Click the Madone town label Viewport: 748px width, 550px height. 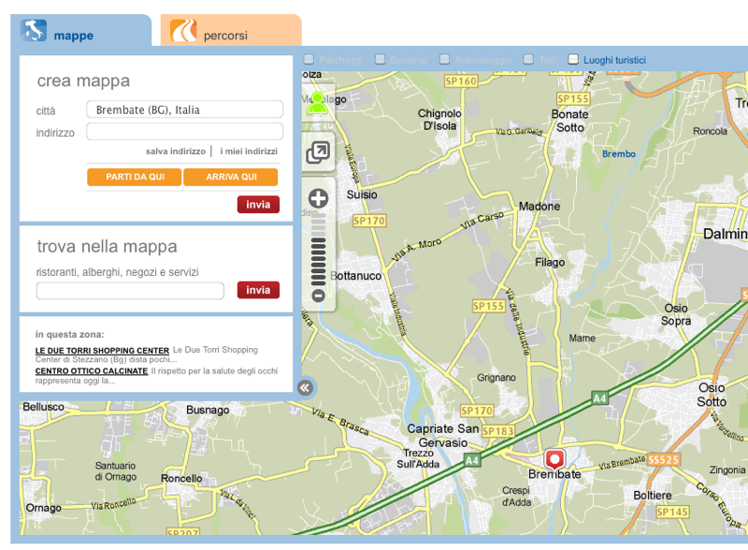click(x=539, y=206)
